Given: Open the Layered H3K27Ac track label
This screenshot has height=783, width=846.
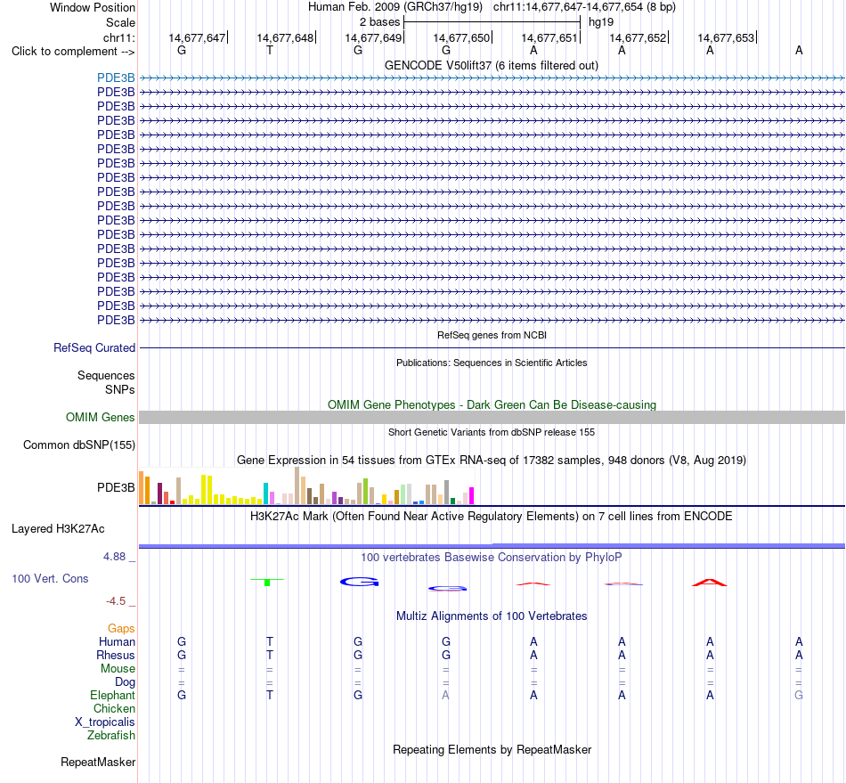Looking at the screenshot, I should (x=58, y=529).
